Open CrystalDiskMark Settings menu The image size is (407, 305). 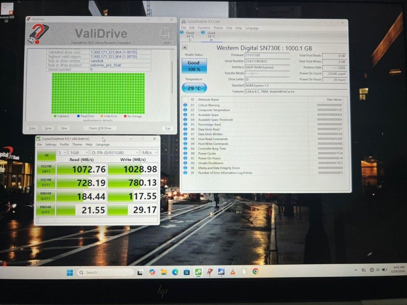(x=50, y=145)
